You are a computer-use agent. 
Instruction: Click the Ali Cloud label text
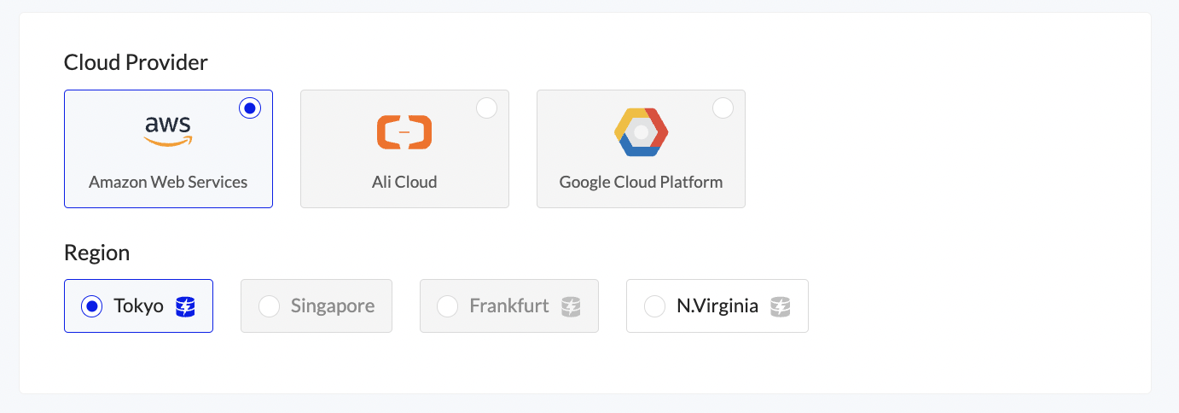[404, 182]
